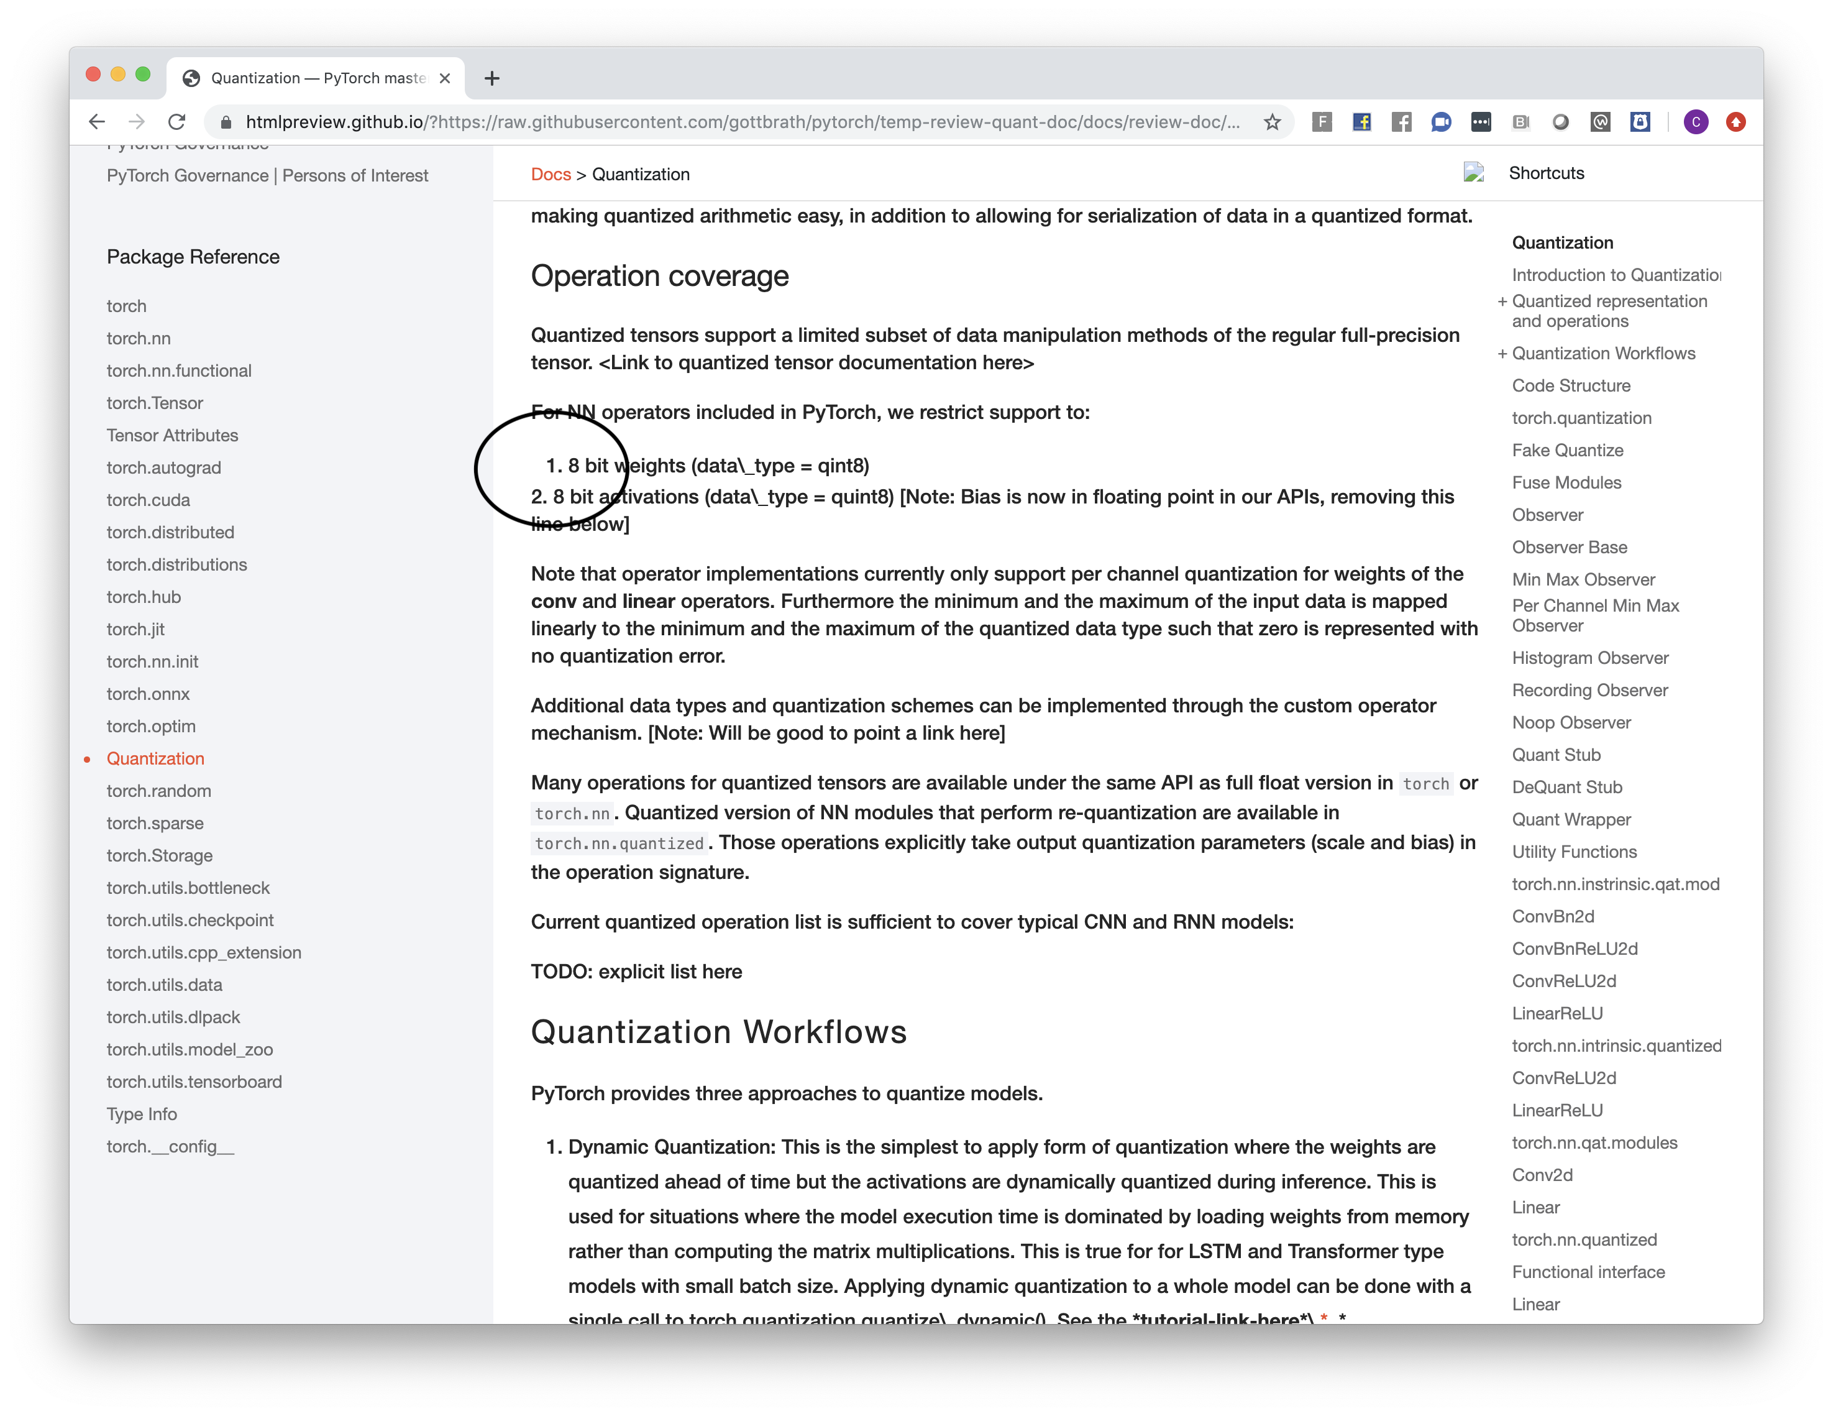
Task: Click the purple C profile avatar
Action: [1696, 122]
